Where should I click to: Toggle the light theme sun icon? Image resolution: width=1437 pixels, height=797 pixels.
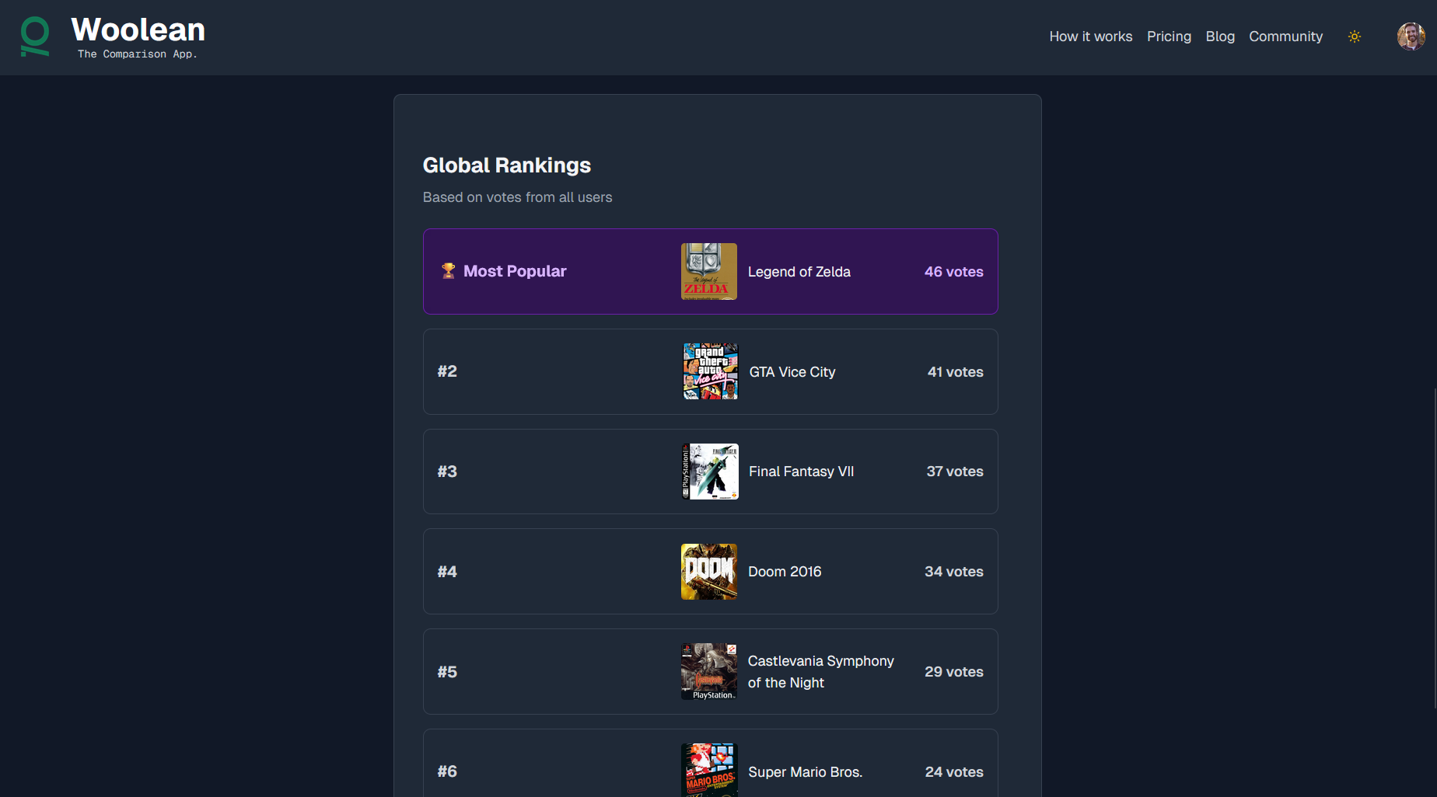pyautogui.click(x=1355, y=37)
